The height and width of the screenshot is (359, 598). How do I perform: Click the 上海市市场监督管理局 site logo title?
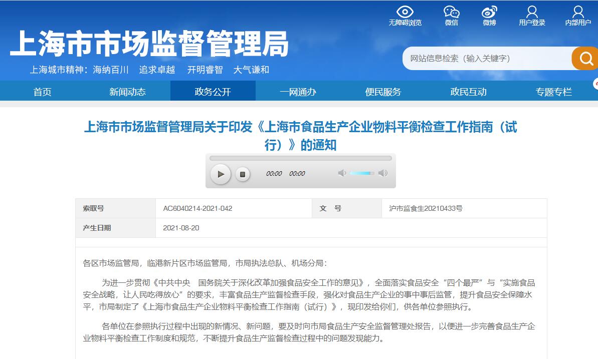pos(149,44)
